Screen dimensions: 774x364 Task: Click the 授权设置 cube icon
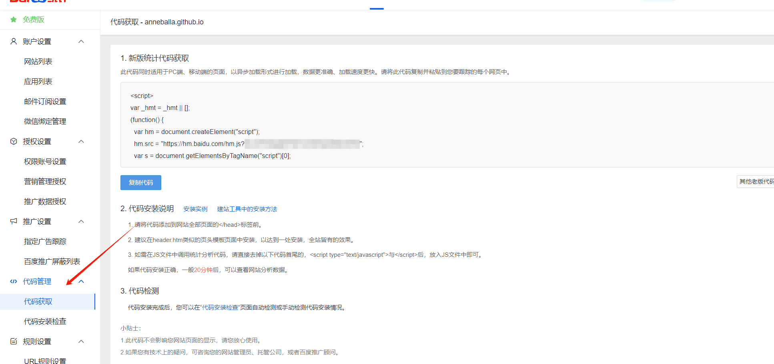click(x=14, y=141)
